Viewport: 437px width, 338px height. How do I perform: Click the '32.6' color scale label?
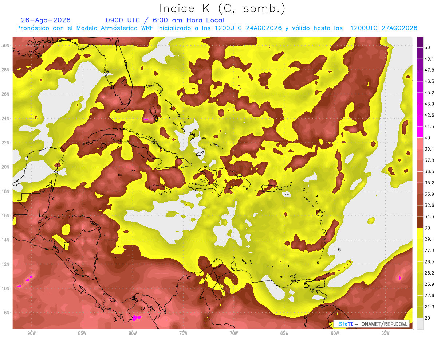click(x=429, y=206)
